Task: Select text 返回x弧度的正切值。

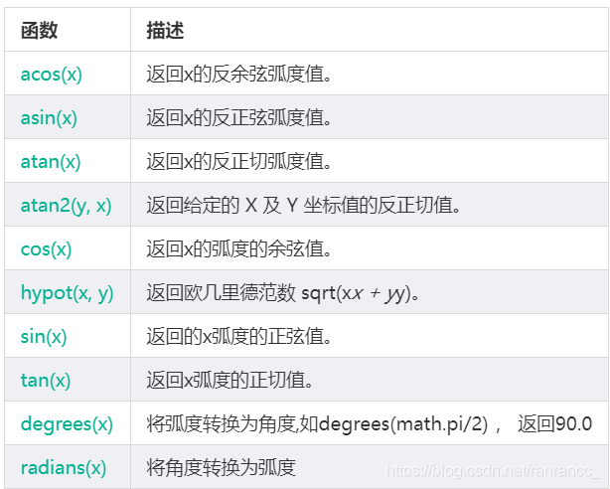Action: 229,380
